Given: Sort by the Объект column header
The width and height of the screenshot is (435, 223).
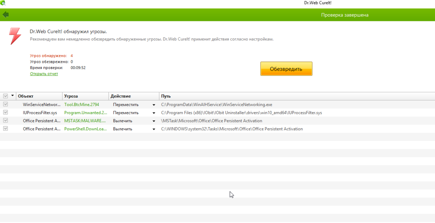Looking at the screenshot, I should pos(39,96).
